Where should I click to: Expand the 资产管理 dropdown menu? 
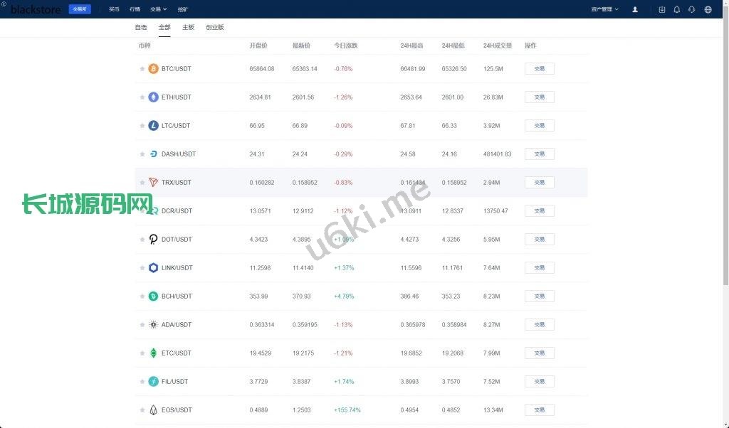tap(604, 9)
